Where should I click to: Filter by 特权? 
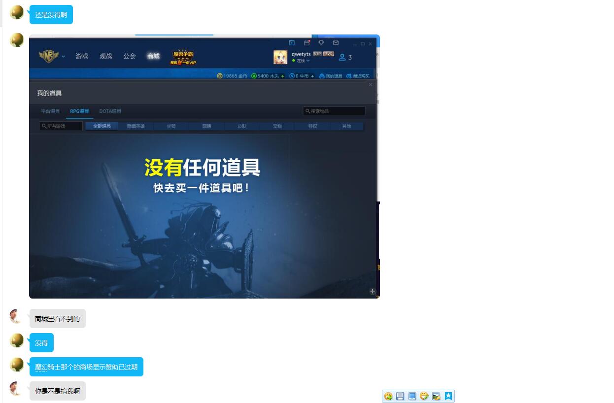click(313, 126)
